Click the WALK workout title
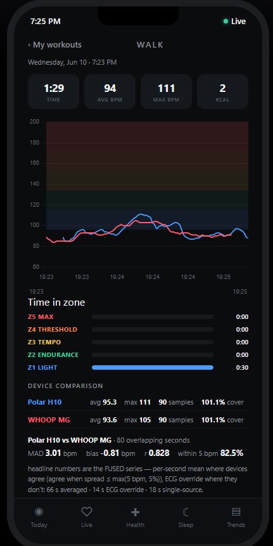Viewport: 273px width, 546px height. [150, 45]
